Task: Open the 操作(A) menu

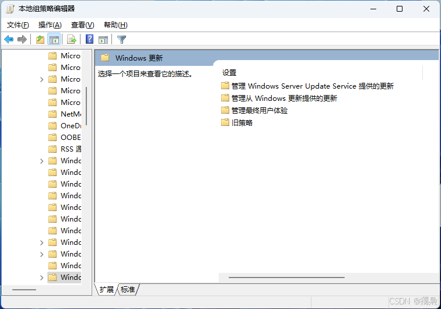Action: [x=50, y=25]
